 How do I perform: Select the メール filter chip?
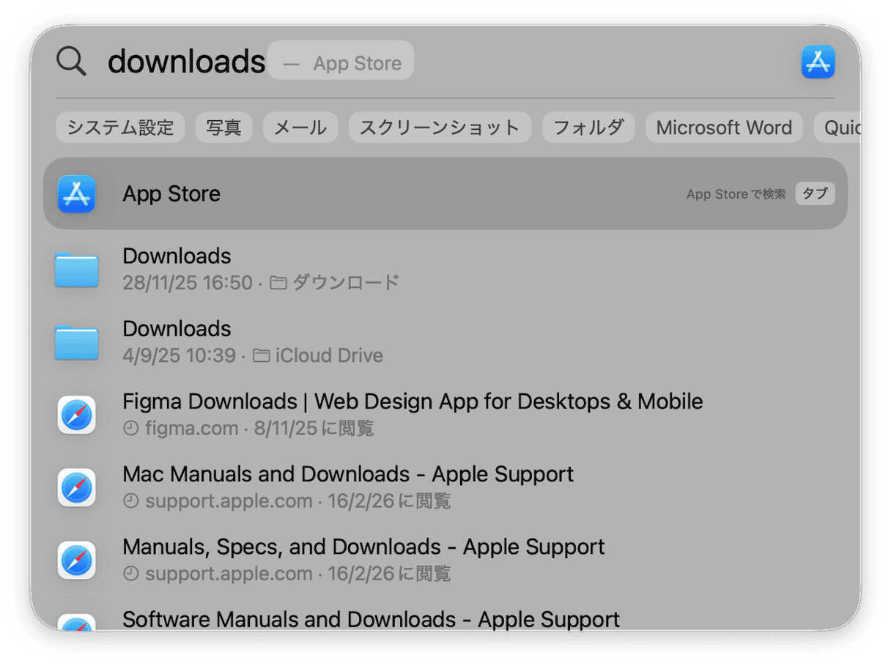pos(300,127)
